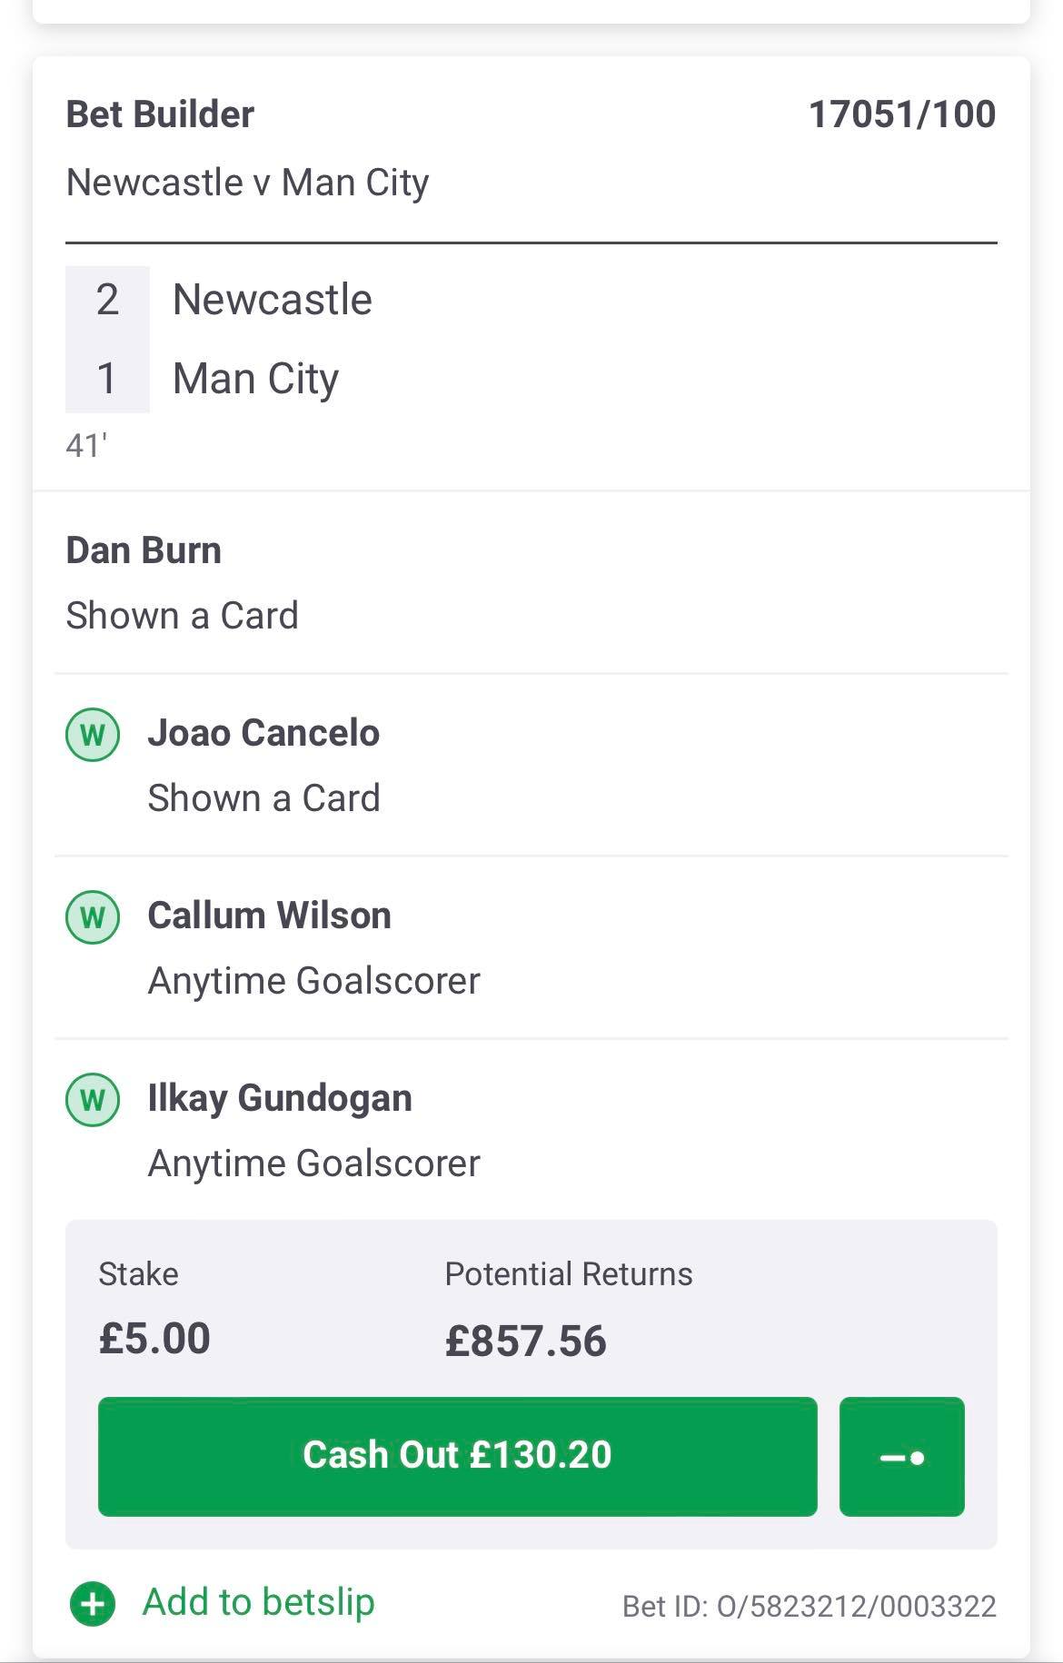
Task: Open Ilkay Gundogan Anytime Goalscorer selection
Action: [x=531, y=1130]
